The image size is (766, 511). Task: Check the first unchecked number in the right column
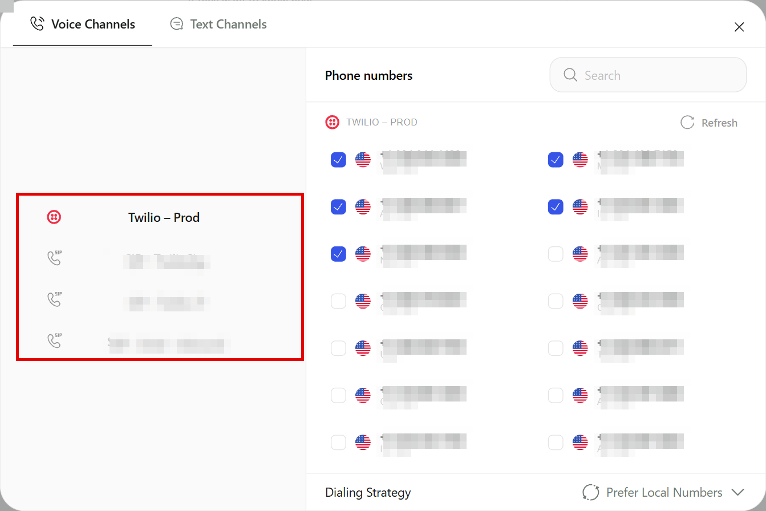[556, 254]
